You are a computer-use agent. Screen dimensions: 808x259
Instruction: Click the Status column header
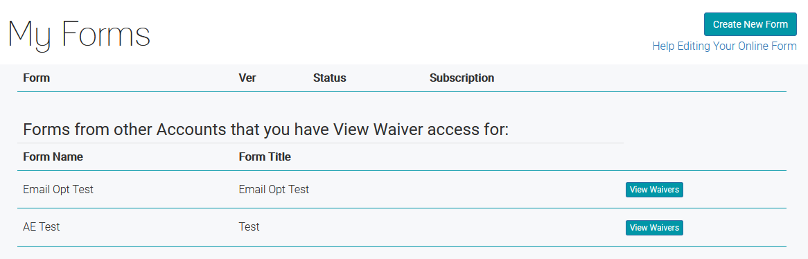(330, 78)
